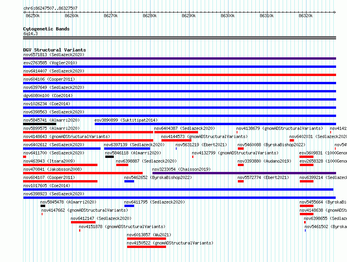Click the 86300k ruler position label
Viewport: 347px width, 262px height.
point(228,16)
